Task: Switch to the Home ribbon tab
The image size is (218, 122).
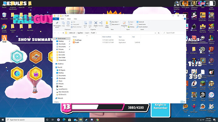Action: tap(62, 19)
